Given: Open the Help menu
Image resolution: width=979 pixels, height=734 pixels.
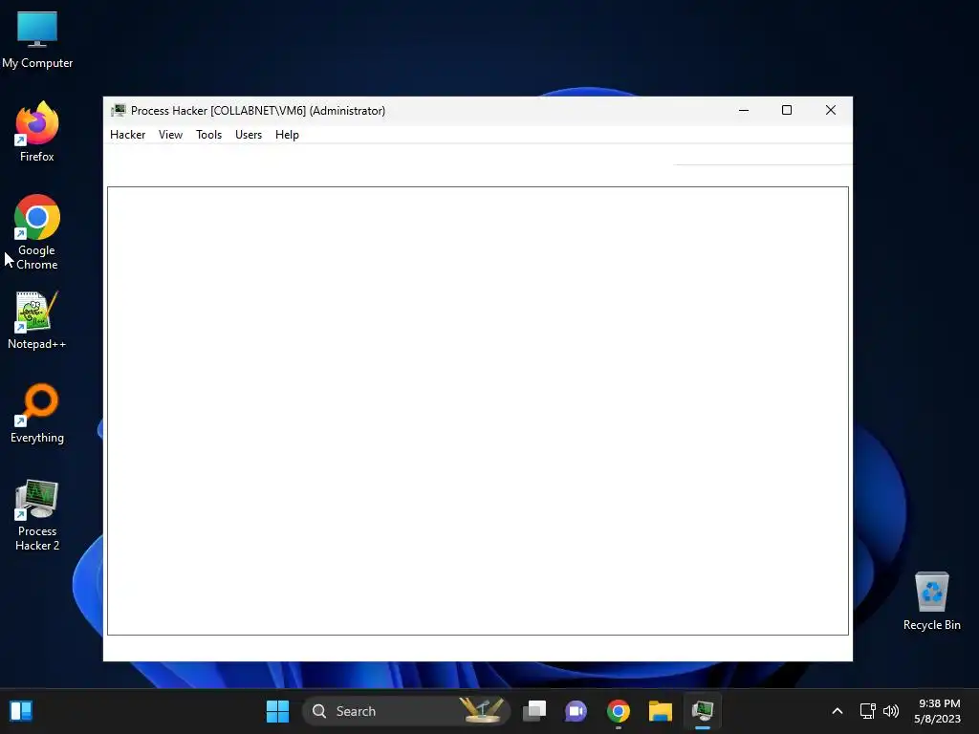Looking at the screenshot, I should click(x=287, y=135).
